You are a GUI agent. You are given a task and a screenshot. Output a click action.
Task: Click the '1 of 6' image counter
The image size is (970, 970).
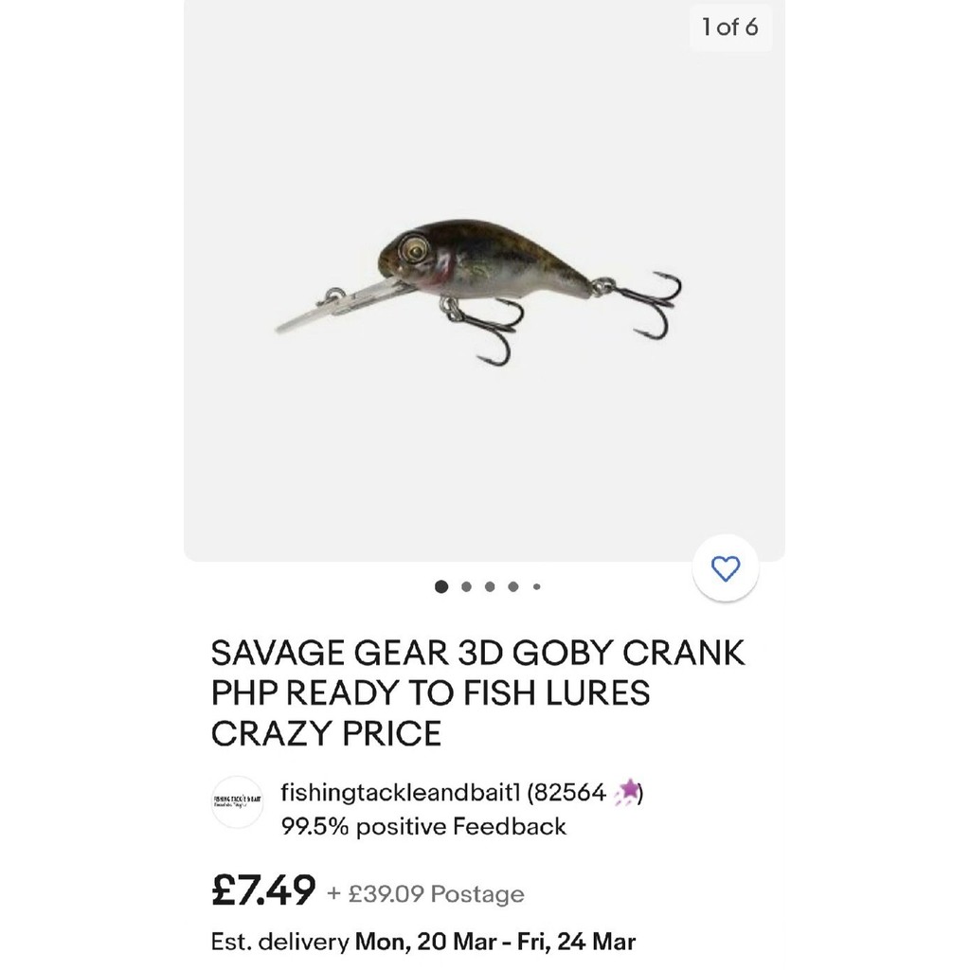729,27
